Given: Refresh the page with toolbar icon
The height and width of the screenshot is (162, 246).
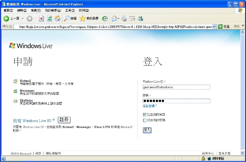Looking at the screenshot, I should (x=50, y=19).
